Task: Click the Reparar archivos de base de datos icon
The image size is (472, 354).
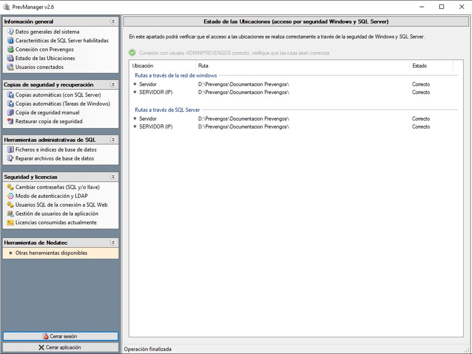Action: pyautogui.click(x=10, y=159)
